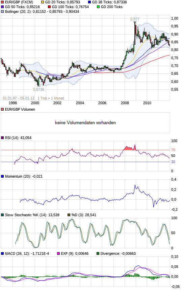This screenshot has width=184, height=290.
Task: Click the red GD 100 Ticks swatch
Action: [x=49, y=7]
